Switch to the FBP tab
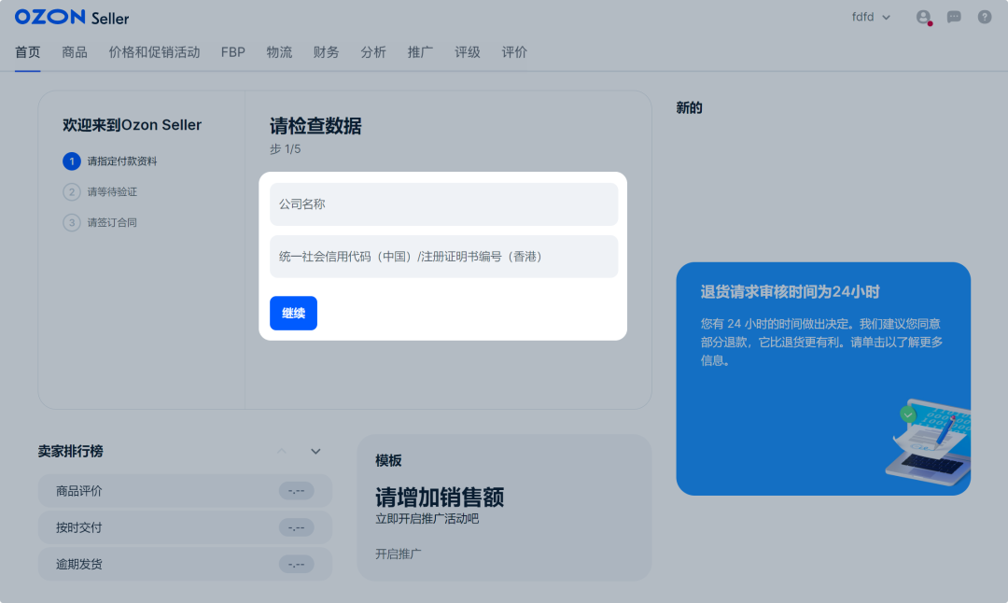Viewport: 1008px width, 603px height. click(232, 52)
